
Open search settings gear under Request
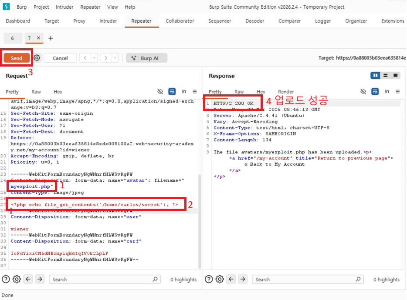[17, 279]
